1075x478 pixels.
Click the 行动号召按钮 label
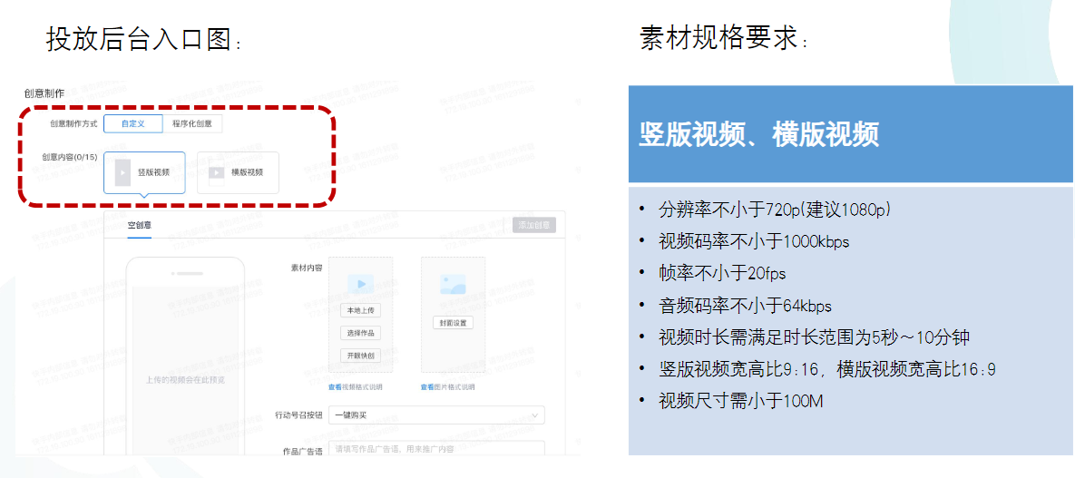[x=299, y=415]
